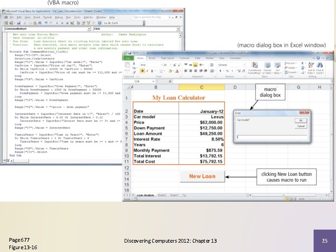Click the Wrap Text icon in Excel
336x252 pixels.
212,65
